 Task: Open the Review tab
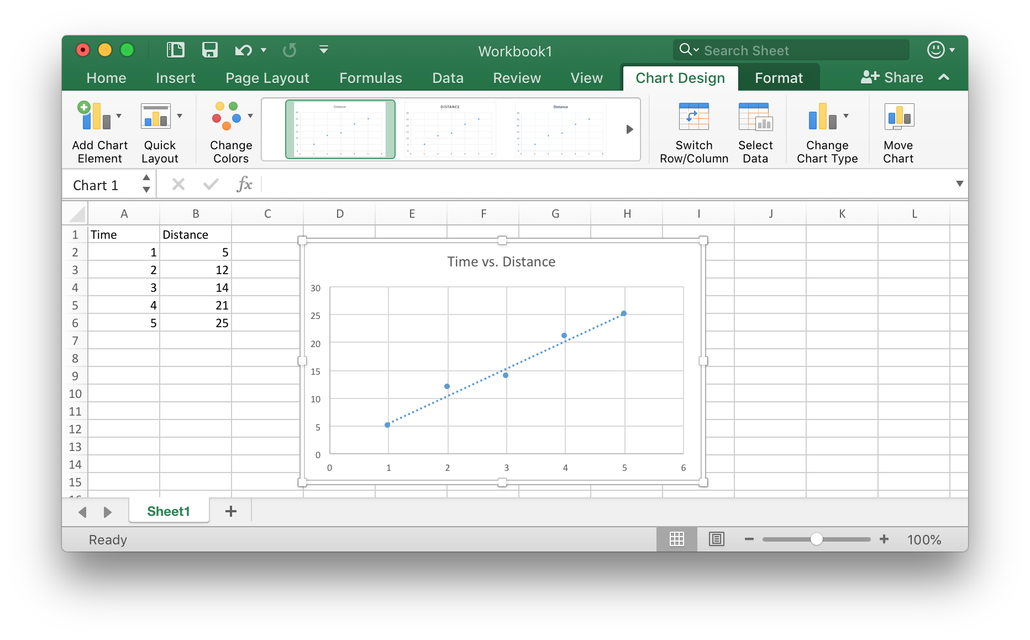(517, 78)
